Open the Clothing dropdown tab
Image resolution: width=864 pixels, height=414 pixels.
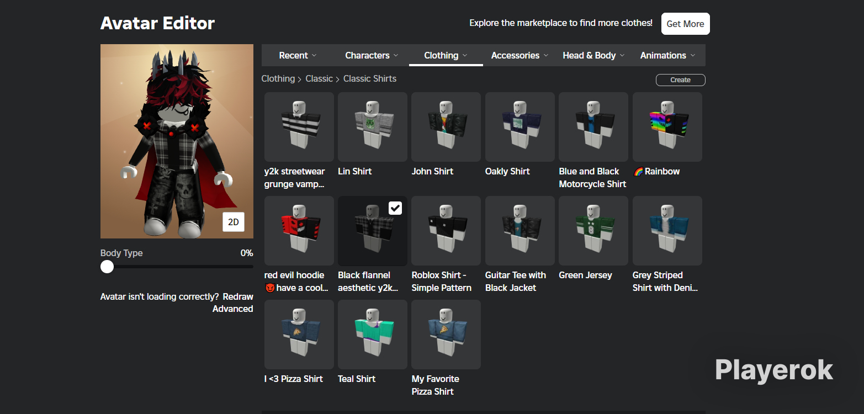pos(446,55)
